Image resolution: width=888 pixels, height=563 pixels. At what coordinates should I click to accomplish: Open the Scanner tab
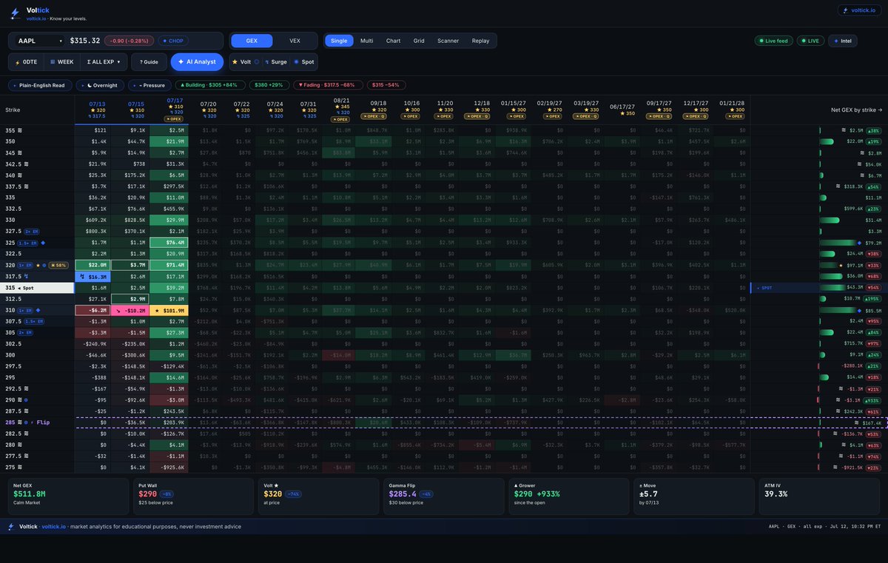[448, 41]
